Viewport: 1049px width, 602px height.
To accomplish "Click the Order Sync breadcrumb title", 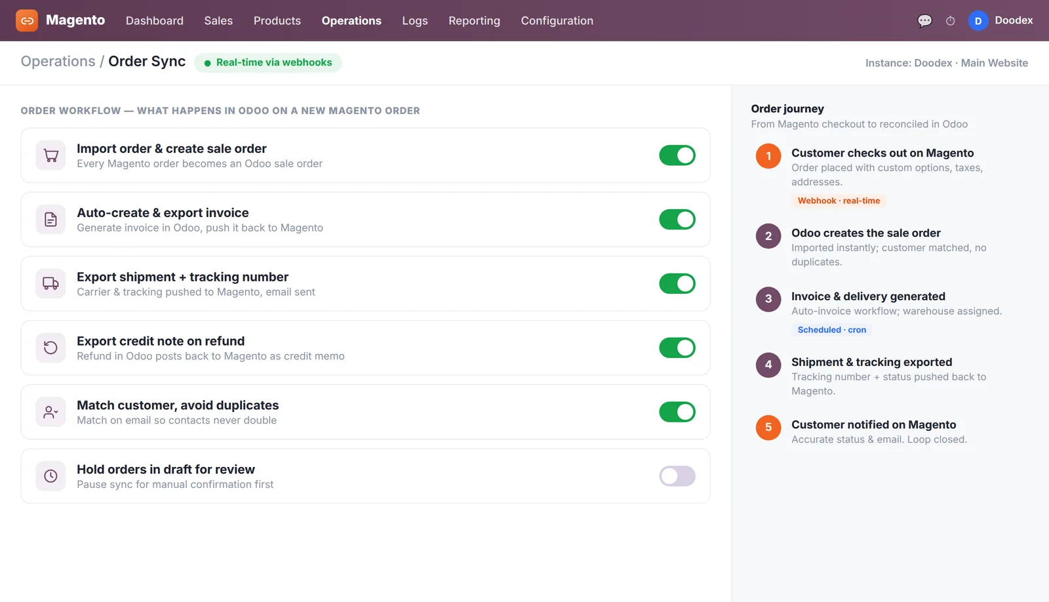I will [x=147, y=62].
